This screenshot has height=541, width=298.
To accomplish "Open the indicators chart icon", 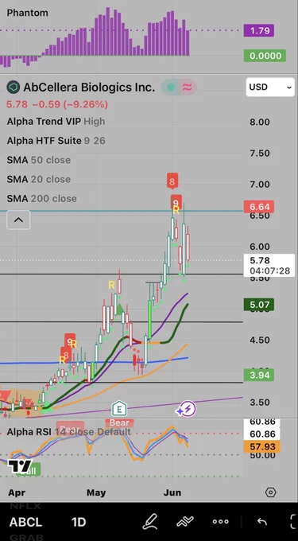I will click(185, 521).
